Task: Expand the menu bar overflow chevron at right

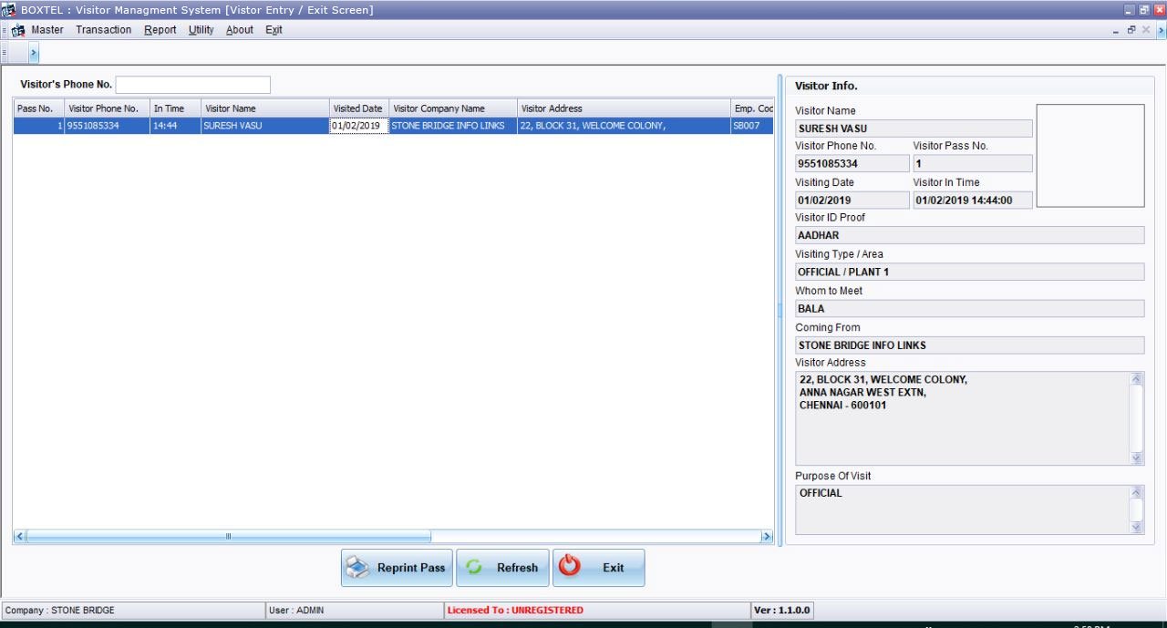Action: tap(1161, 30)
